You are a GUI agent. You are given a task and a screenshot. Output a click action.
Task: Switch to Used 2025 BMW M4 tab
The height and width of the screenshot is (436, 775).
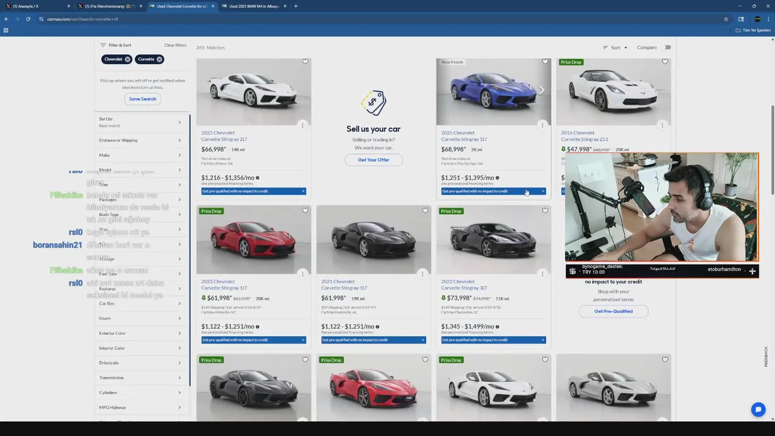[x=253, y=6]
